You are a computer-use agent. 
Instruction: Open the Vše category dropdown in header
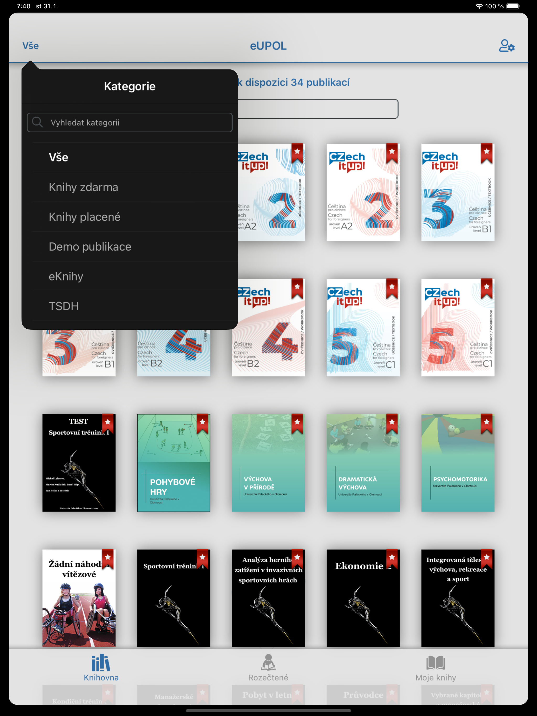30,46
